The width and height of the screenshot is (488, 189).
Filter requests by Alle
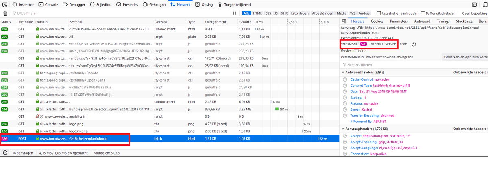(x=246, y=13)
